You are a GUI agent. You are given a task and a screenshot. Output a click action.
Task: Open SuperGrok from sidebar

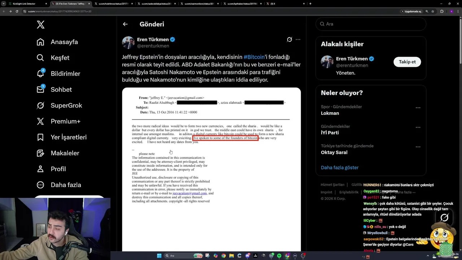(60, 105)
